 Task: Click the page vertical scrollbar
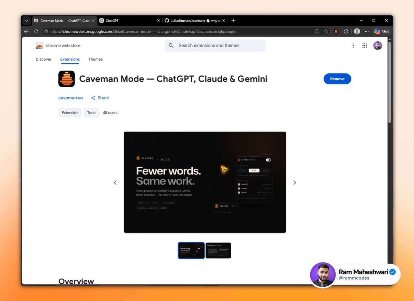pyautogui.click(x=389, y=82)
